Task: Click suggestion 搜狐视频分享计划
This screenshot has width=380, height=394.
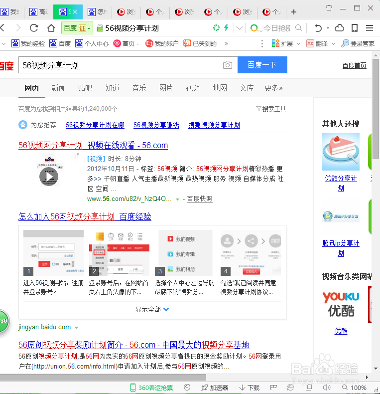Action: tap(214, 125)
